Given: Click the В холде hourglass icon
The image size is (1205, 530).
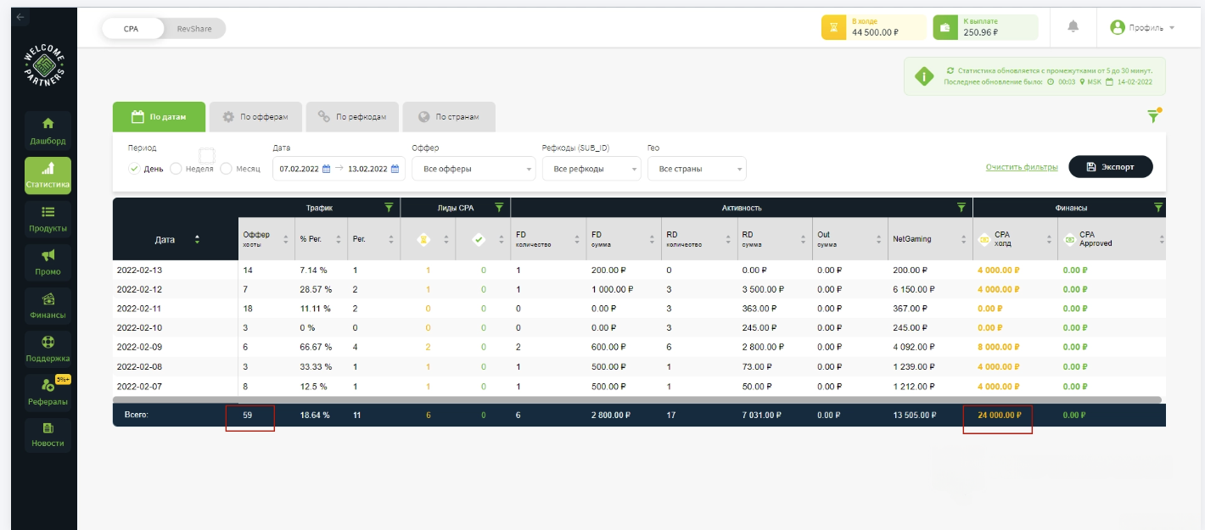Looking at the screenshot, I should (x=834, y=27).
